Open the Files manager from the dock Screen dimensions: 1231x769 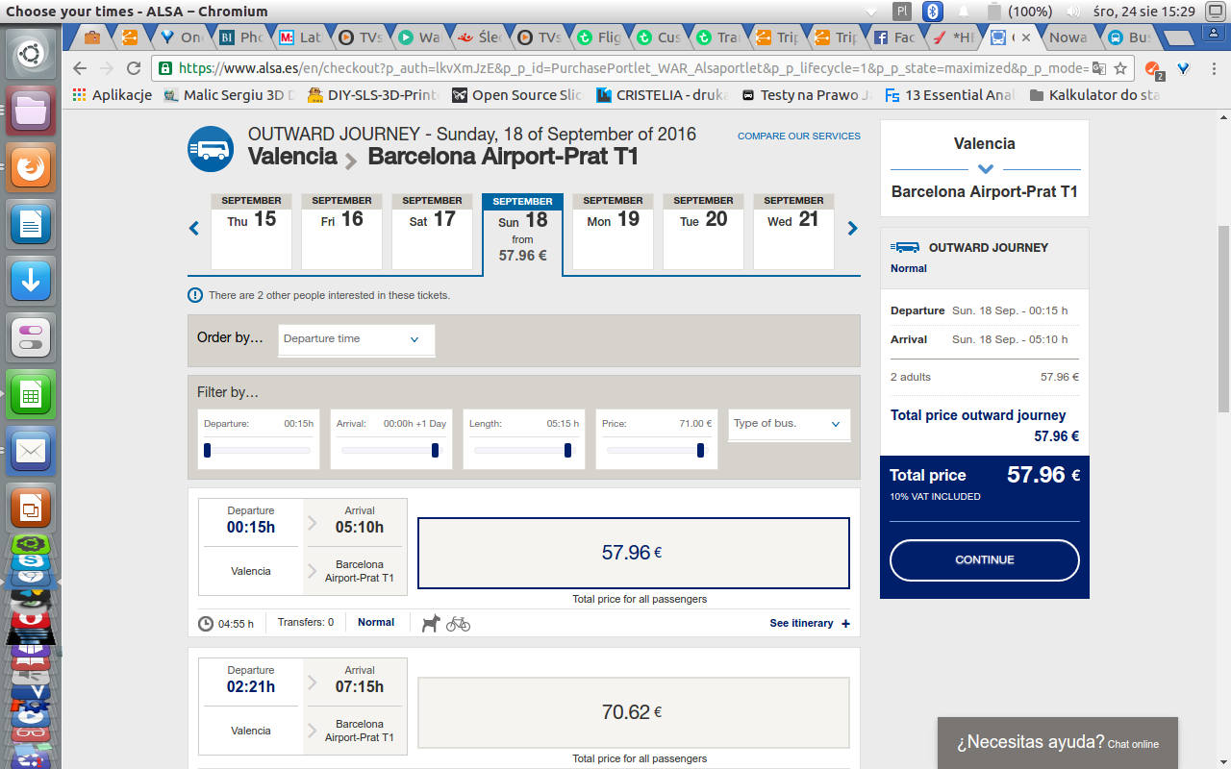(x=31, y=110)
